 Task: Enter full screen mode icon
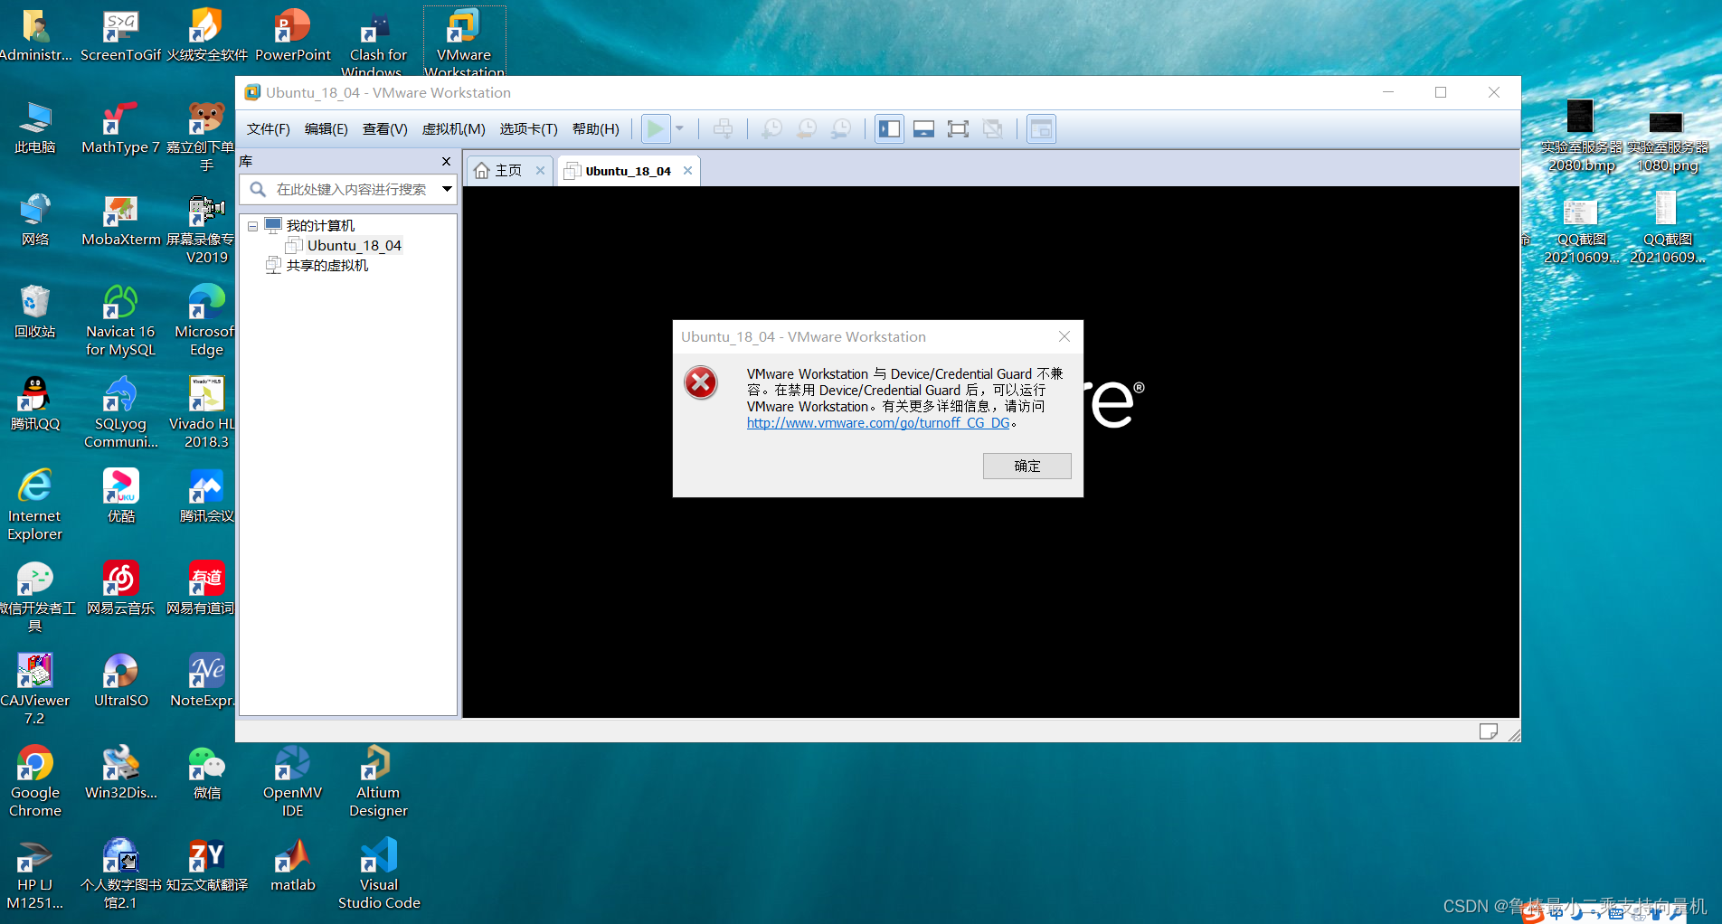tap(958, 128)
